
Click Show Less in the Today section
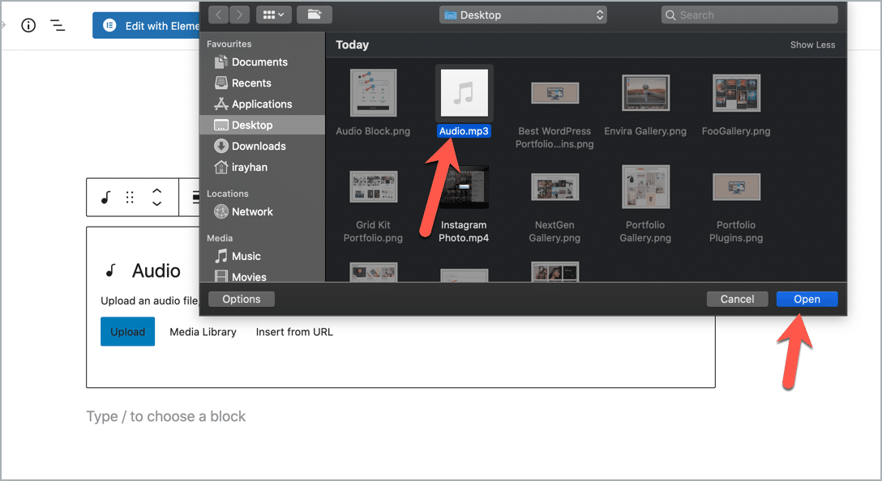click(x=812, y=45)
